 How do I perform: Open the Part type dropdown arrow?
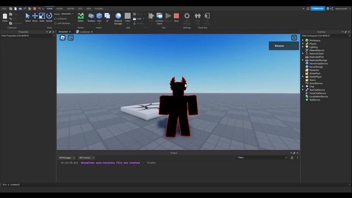99,24
